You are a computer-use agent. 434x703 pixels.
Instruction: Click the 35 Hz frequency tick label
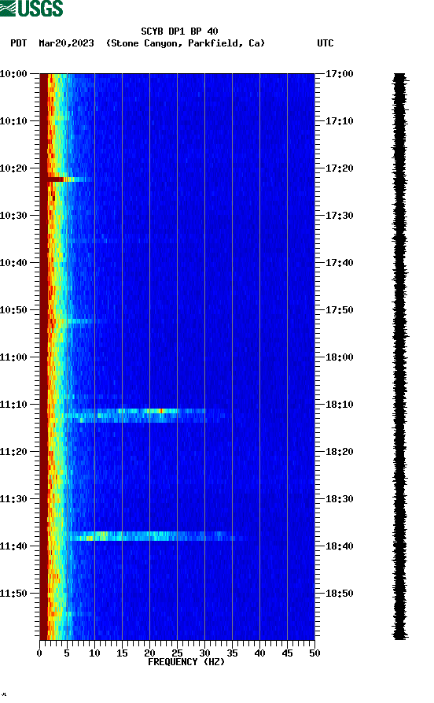(232, 653)
